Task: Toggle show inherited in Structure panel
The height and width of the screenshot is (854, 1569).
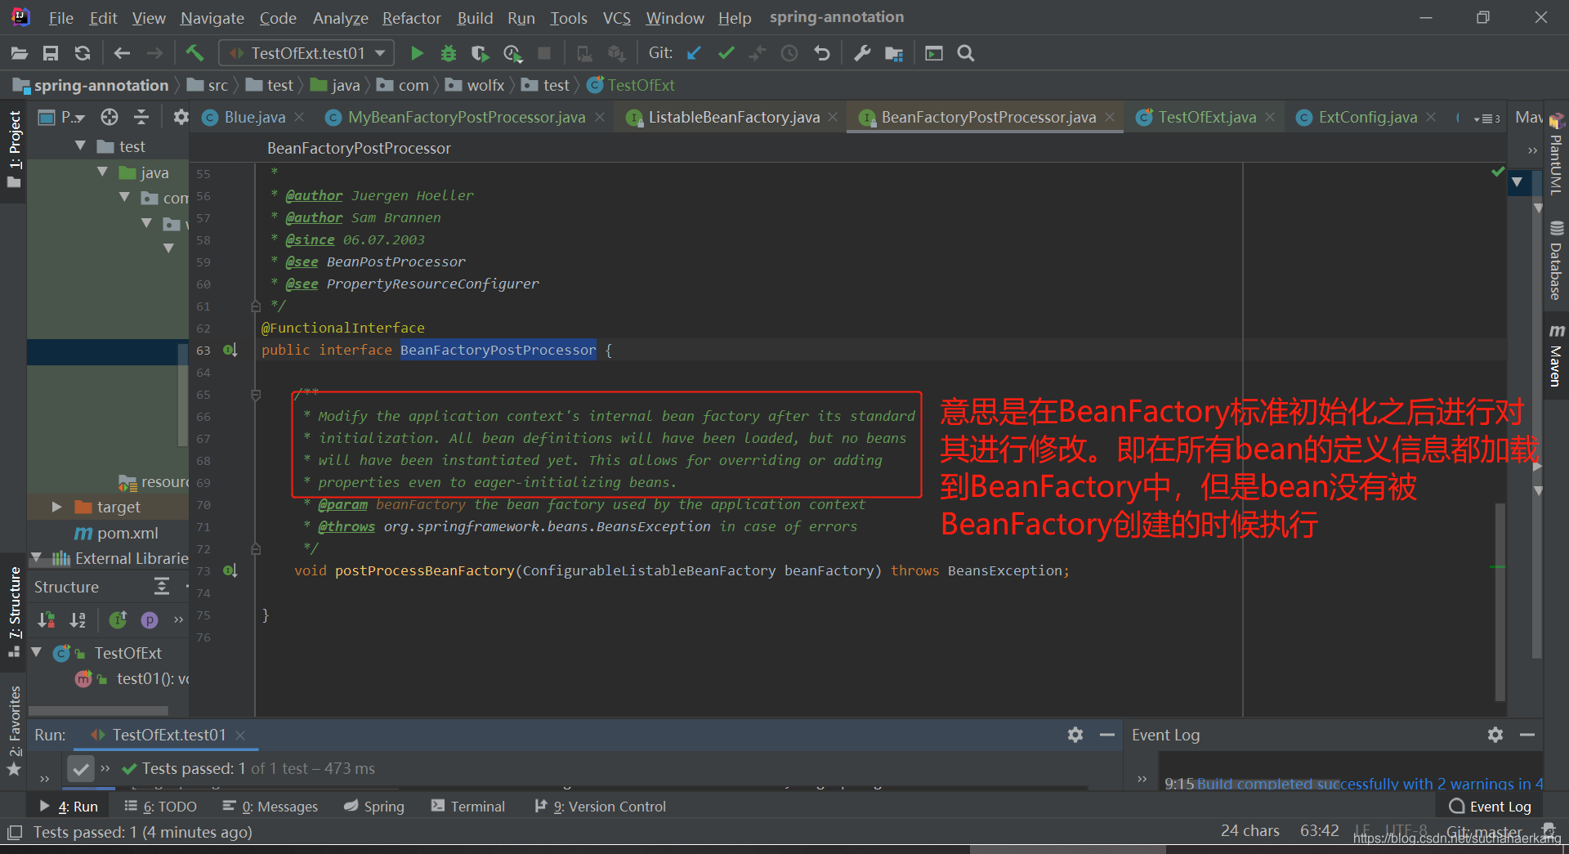Action: pyautogui.click(x=118, y=620)
